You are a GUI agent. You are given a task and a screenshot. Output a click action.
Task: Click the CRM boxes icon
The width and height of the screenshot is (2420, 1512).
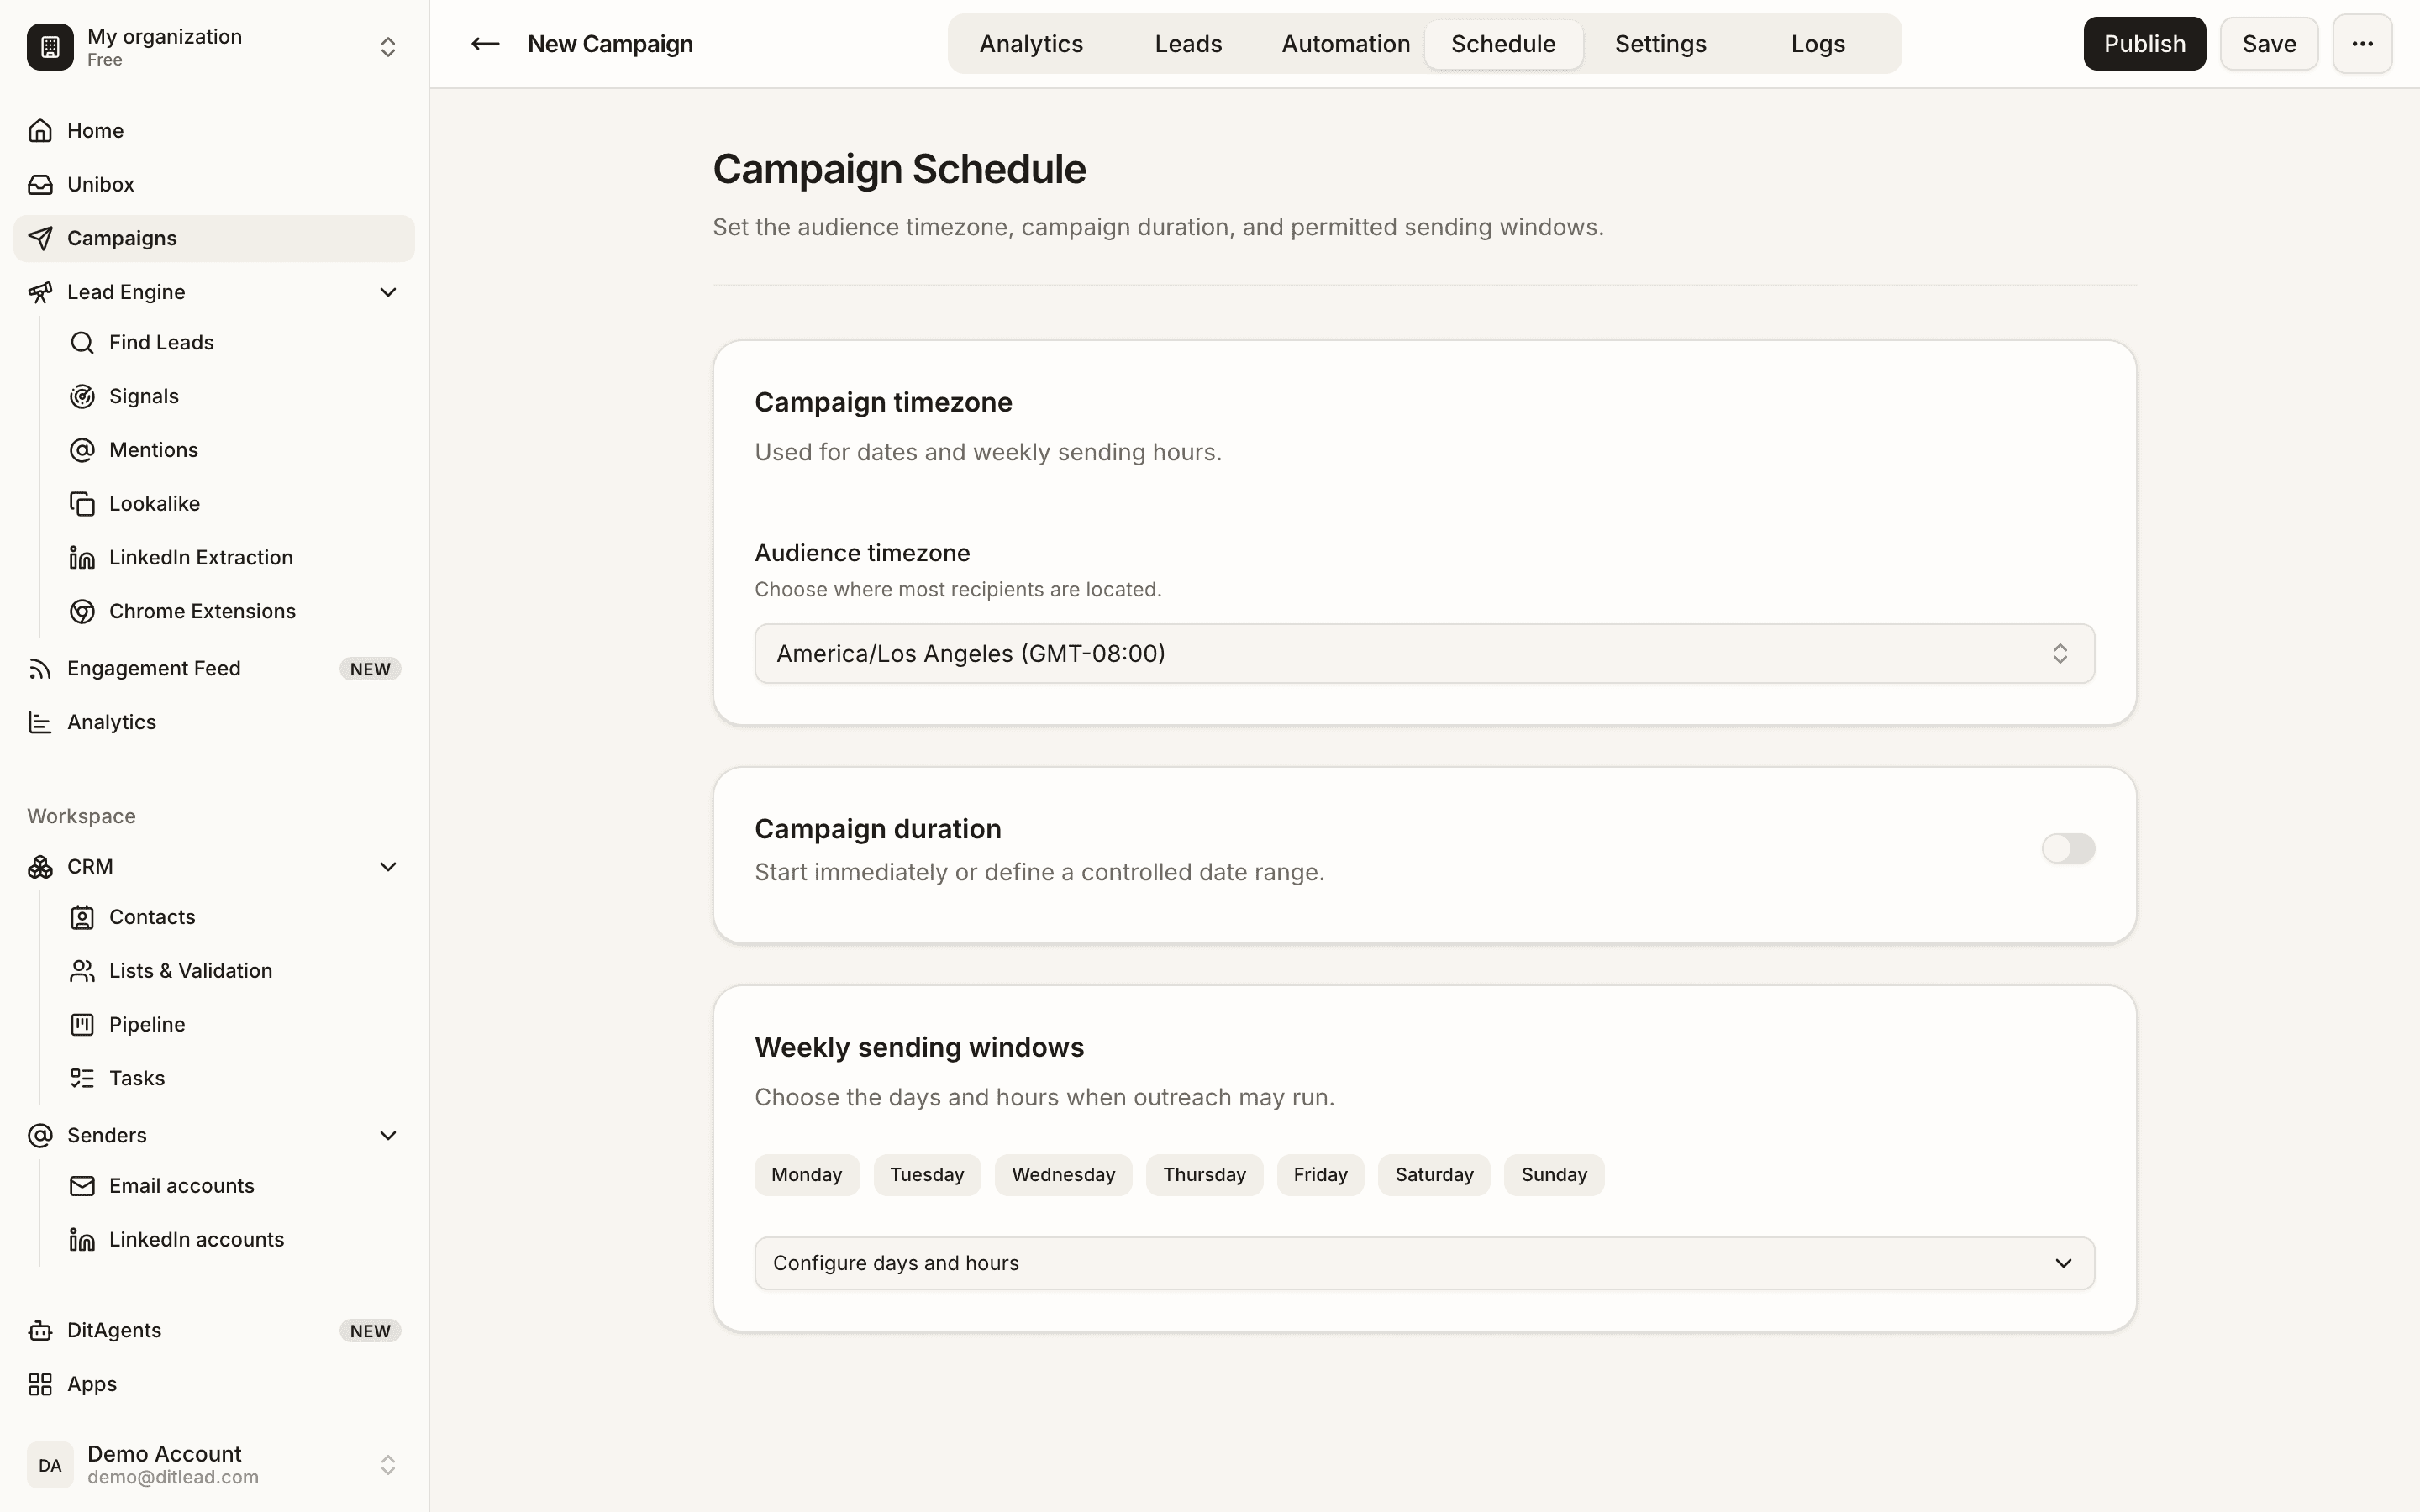[40, 867]
